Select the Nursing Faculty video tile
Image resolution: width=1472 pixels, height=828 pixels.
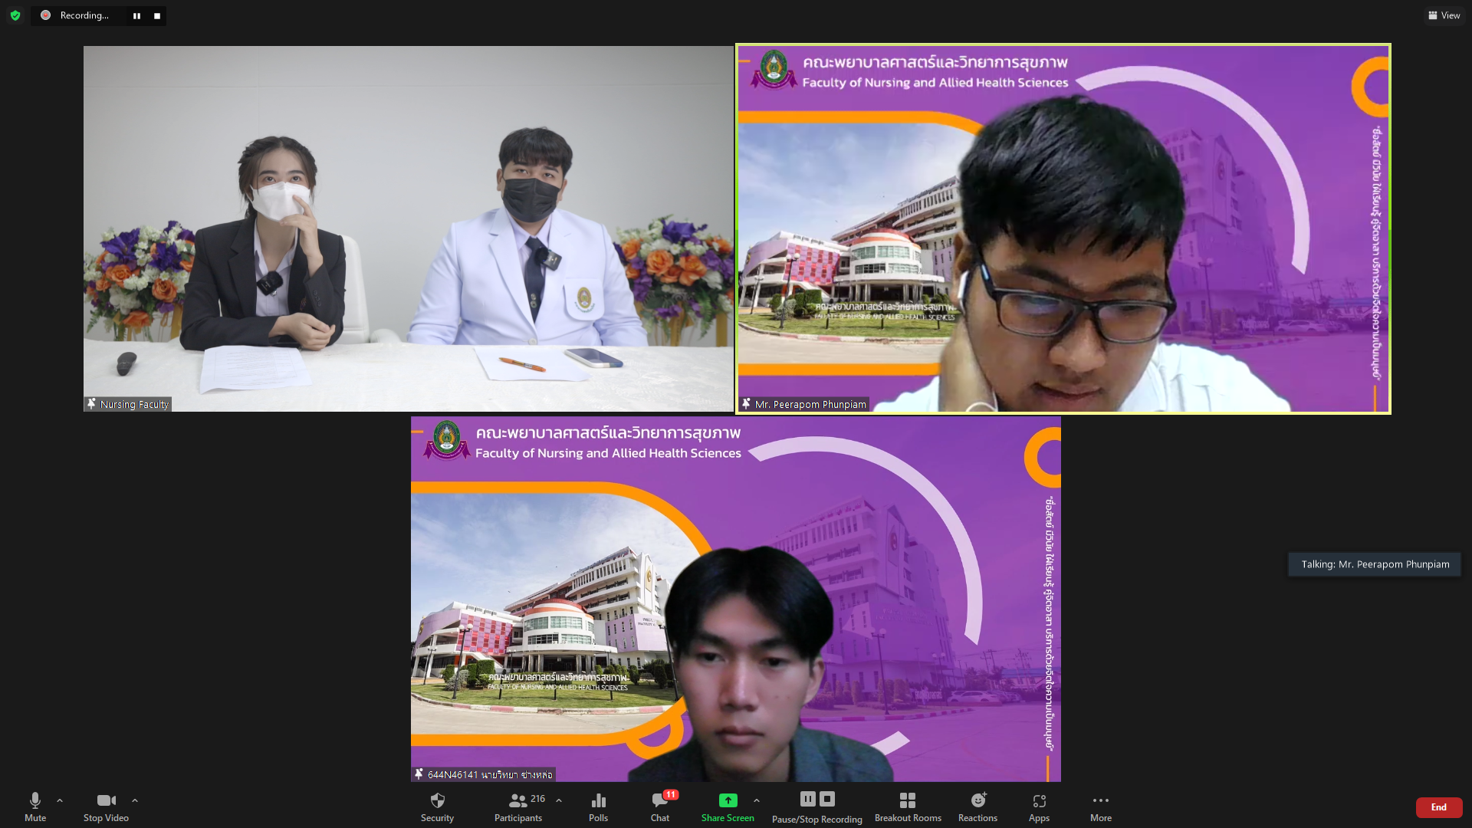408,228
